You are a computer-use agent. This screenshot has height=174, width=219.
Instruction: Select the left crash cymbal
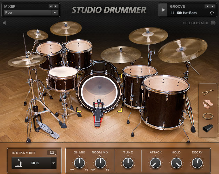[66, 29]
